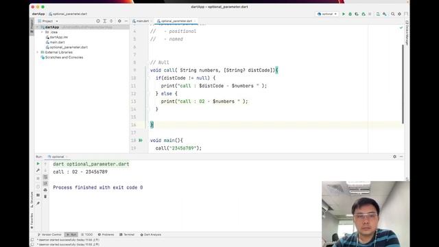The height and width of the screenshot is (247, 439).
Task: Open the Problems tool tab
Action: coord(106,235)
